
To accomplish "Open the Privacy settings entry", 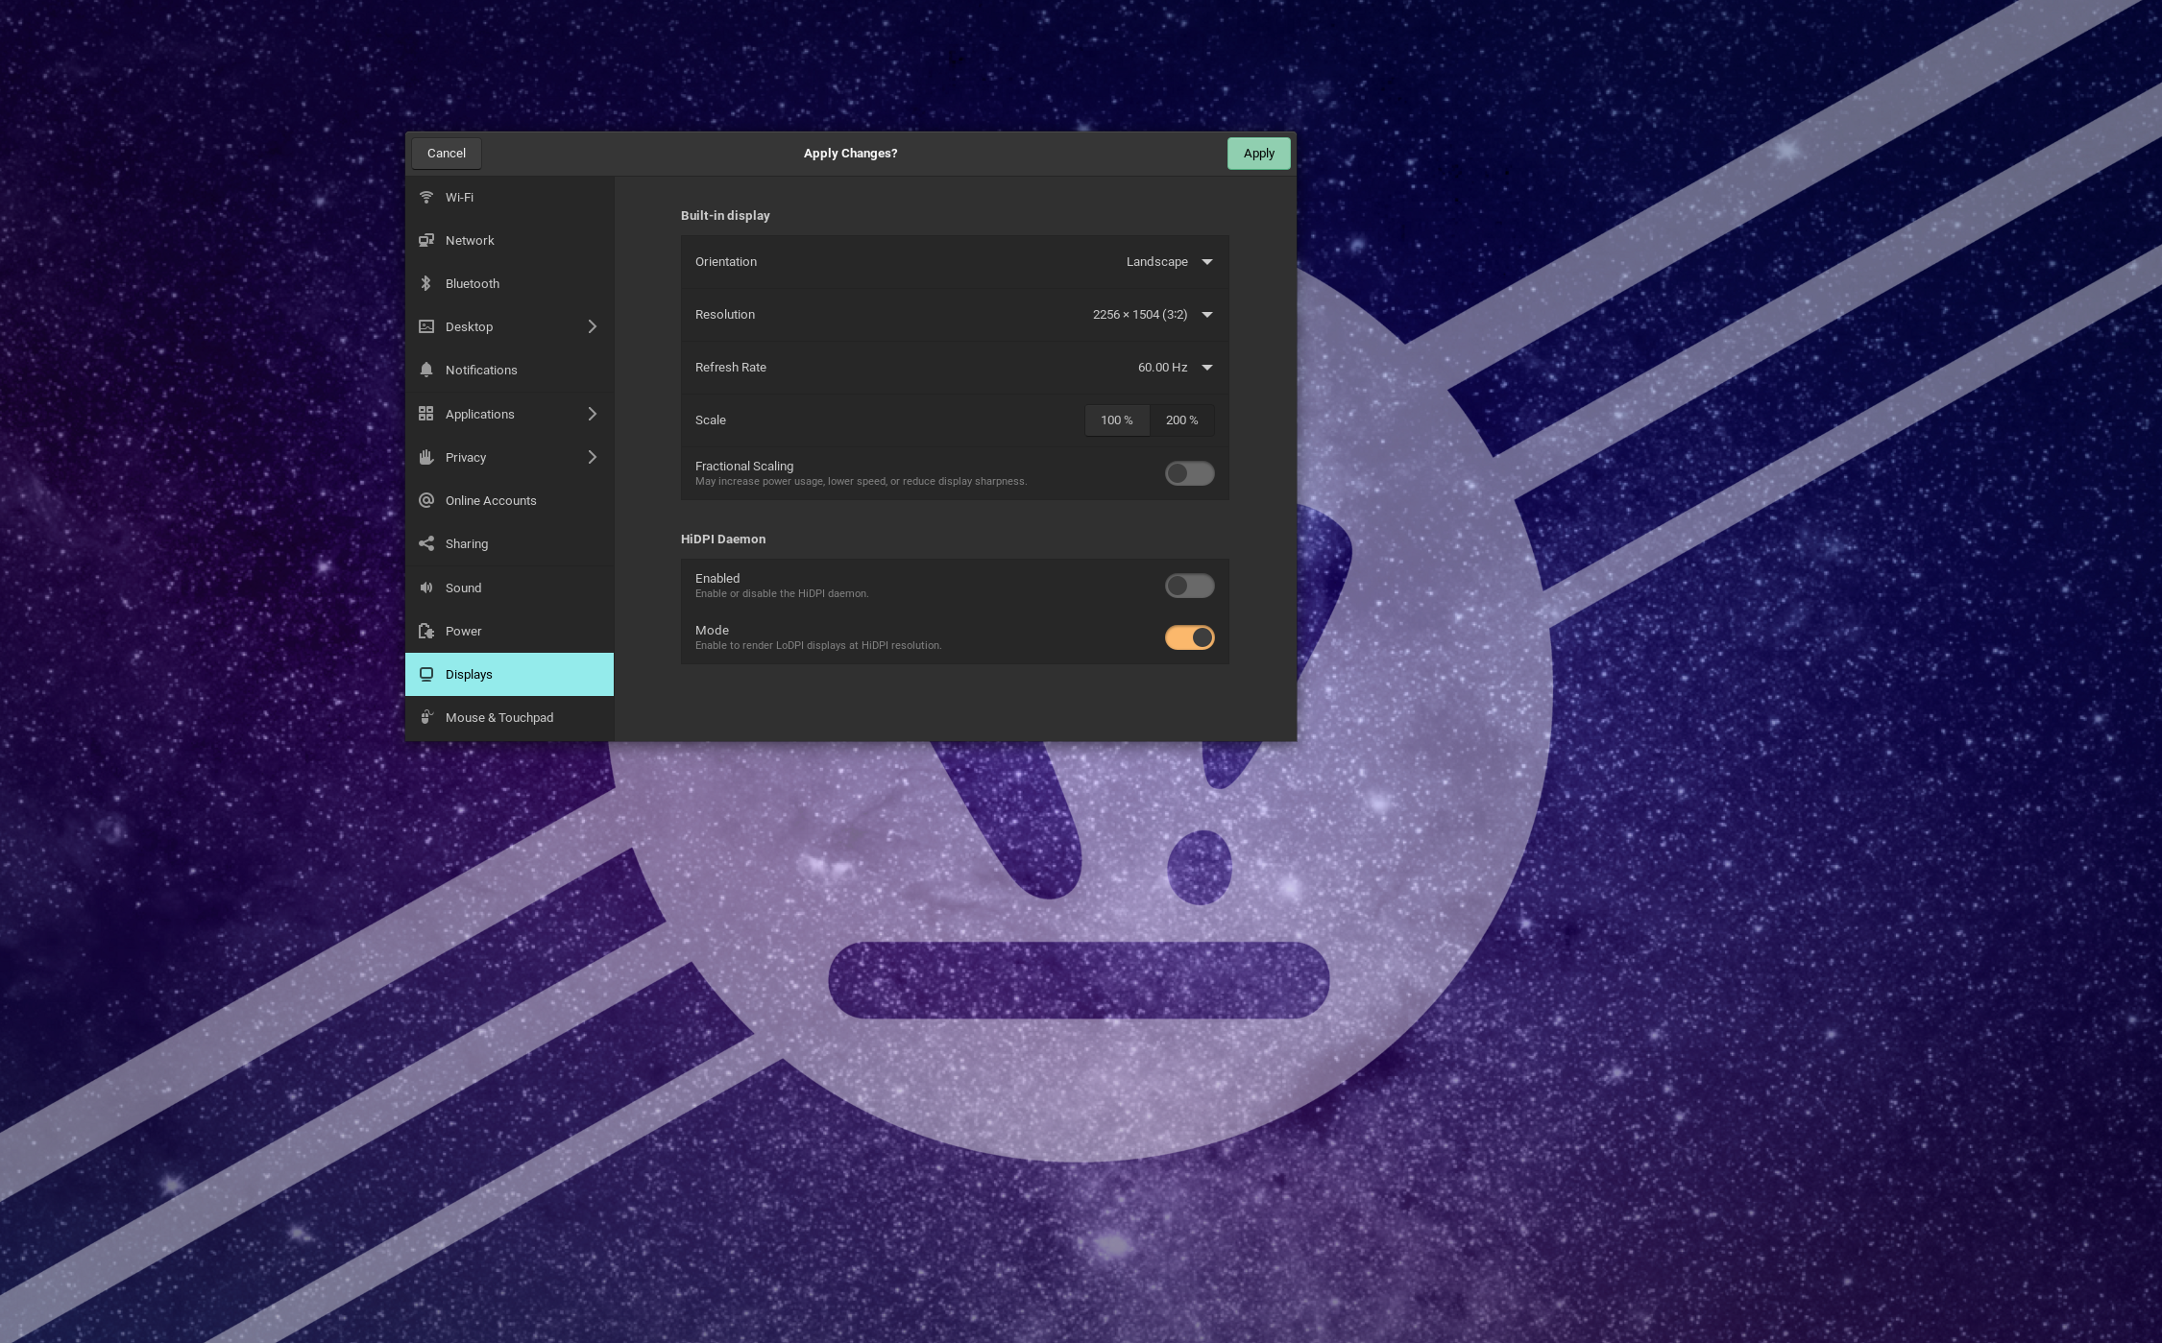I will (x=466, y=457).
